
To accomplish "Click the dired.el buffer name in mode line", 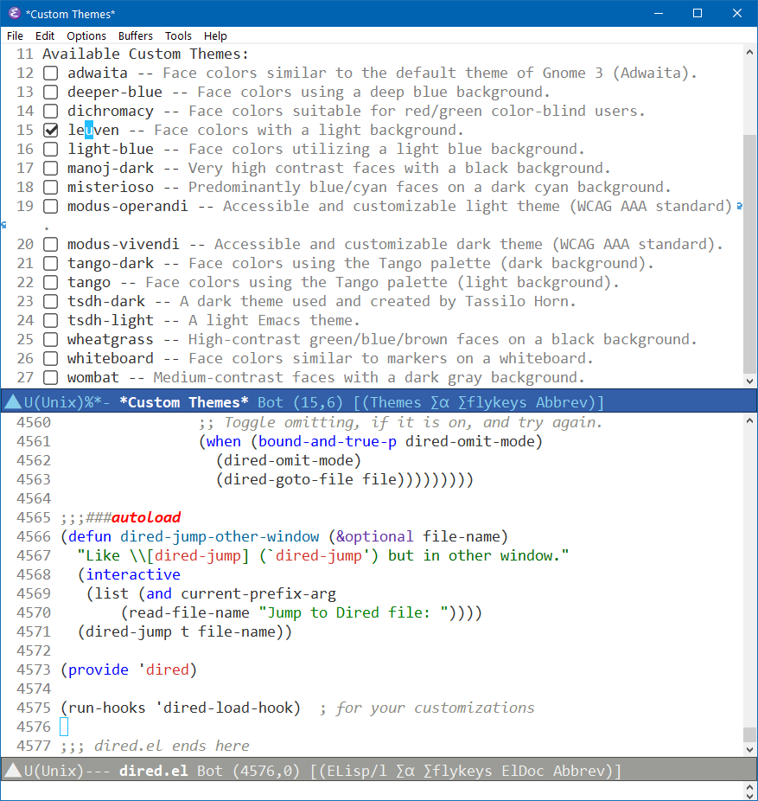I will pos(154,771).
